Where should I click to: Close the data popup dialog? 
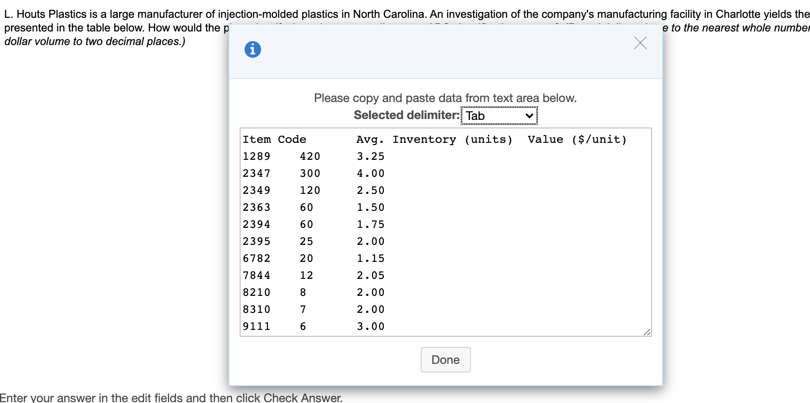[x=640, y=43]
